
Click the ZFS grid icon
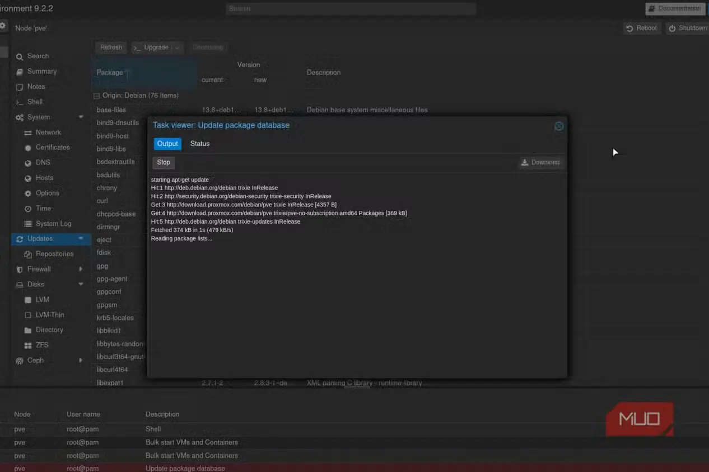pyautogui.click(x=28, y=346)
